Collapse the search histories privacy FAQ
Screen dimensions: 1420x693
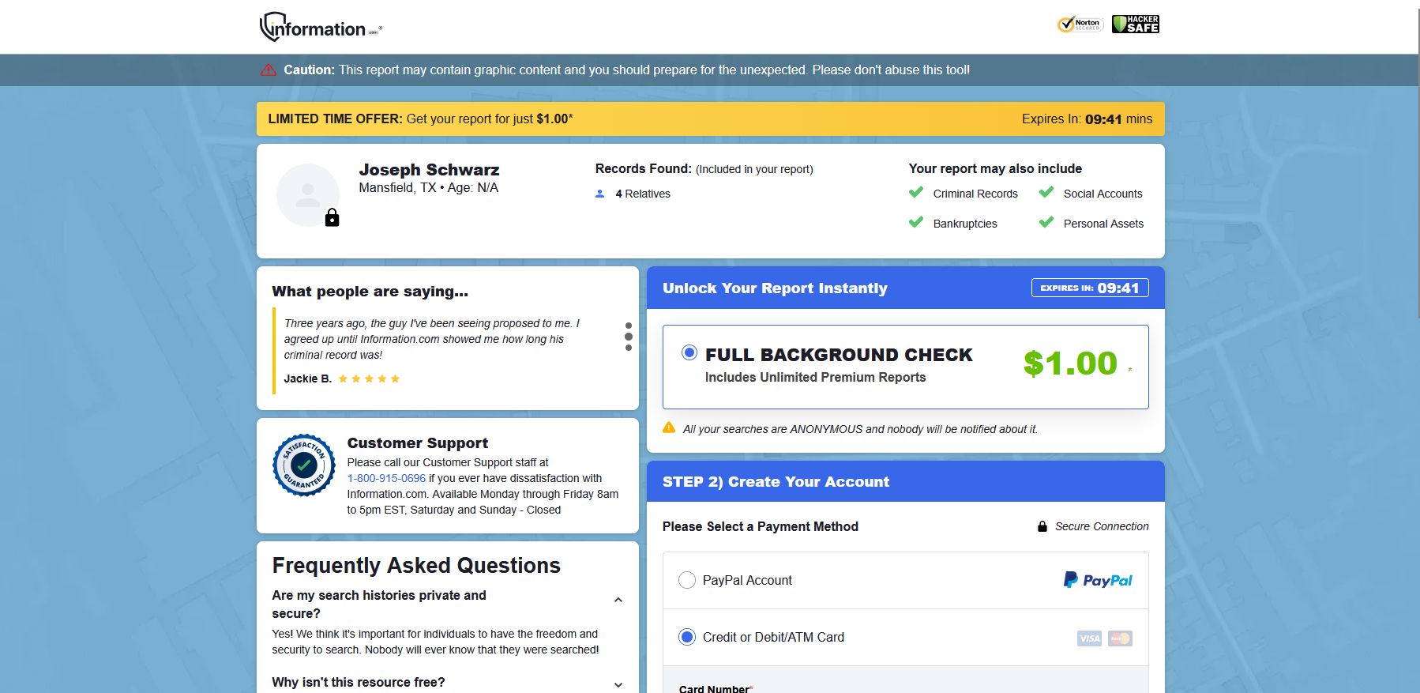[x=618, y=601]
